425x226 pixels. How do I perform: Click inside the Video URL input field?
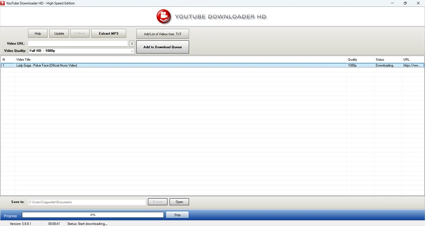click(x=78, y=44)
